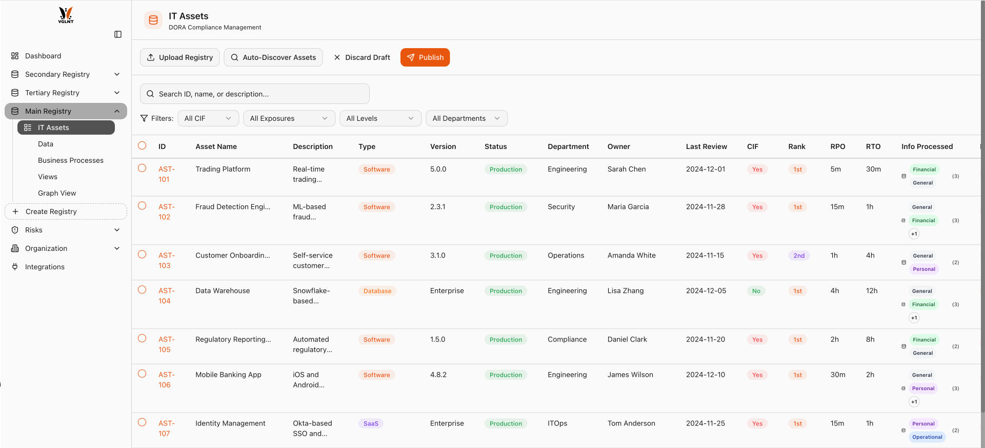Click in the Search ID, name, or description field
Screen dimensions: 985x448
click(x=255, y=94)
